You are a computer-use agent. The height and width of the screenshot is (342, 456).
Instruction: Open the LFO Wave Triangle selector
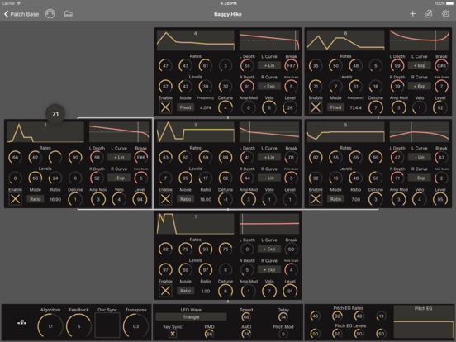click(x=191, y=316)
